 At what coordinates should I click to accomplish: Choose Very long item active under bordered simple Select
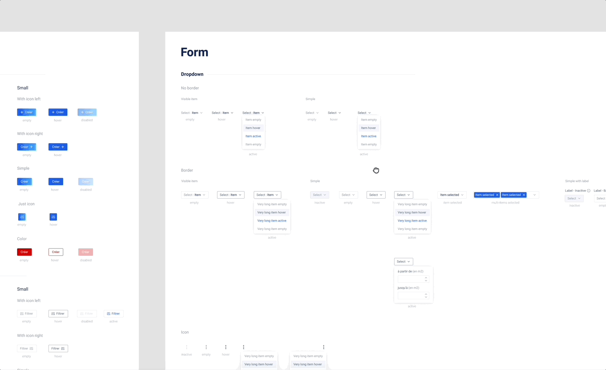pyautogui.click(x=412, y=221)
